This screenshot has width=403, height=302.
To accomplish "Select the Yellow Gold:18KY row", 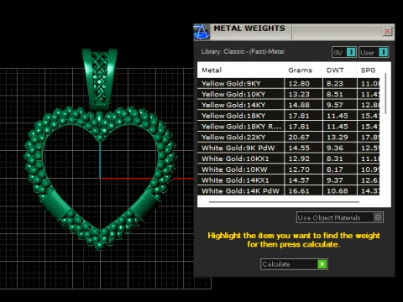I will click(289, 116).
